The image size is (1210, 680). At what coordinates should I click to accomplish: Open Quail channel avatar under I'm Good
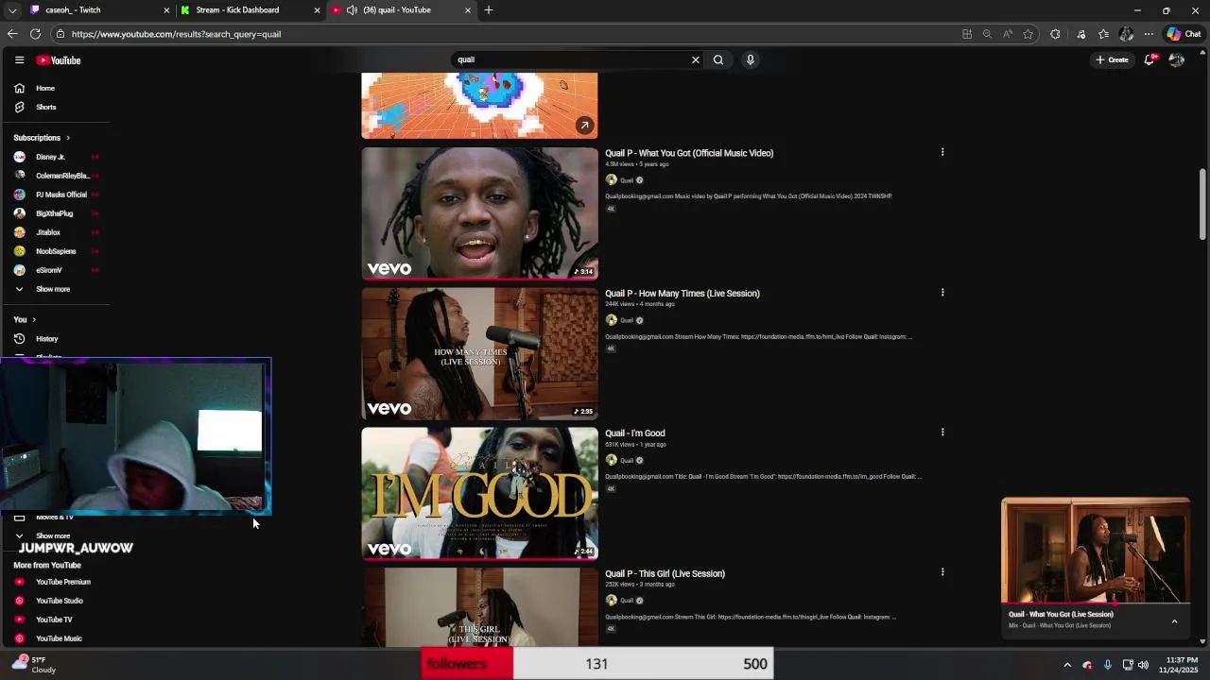tap(612, 460)
